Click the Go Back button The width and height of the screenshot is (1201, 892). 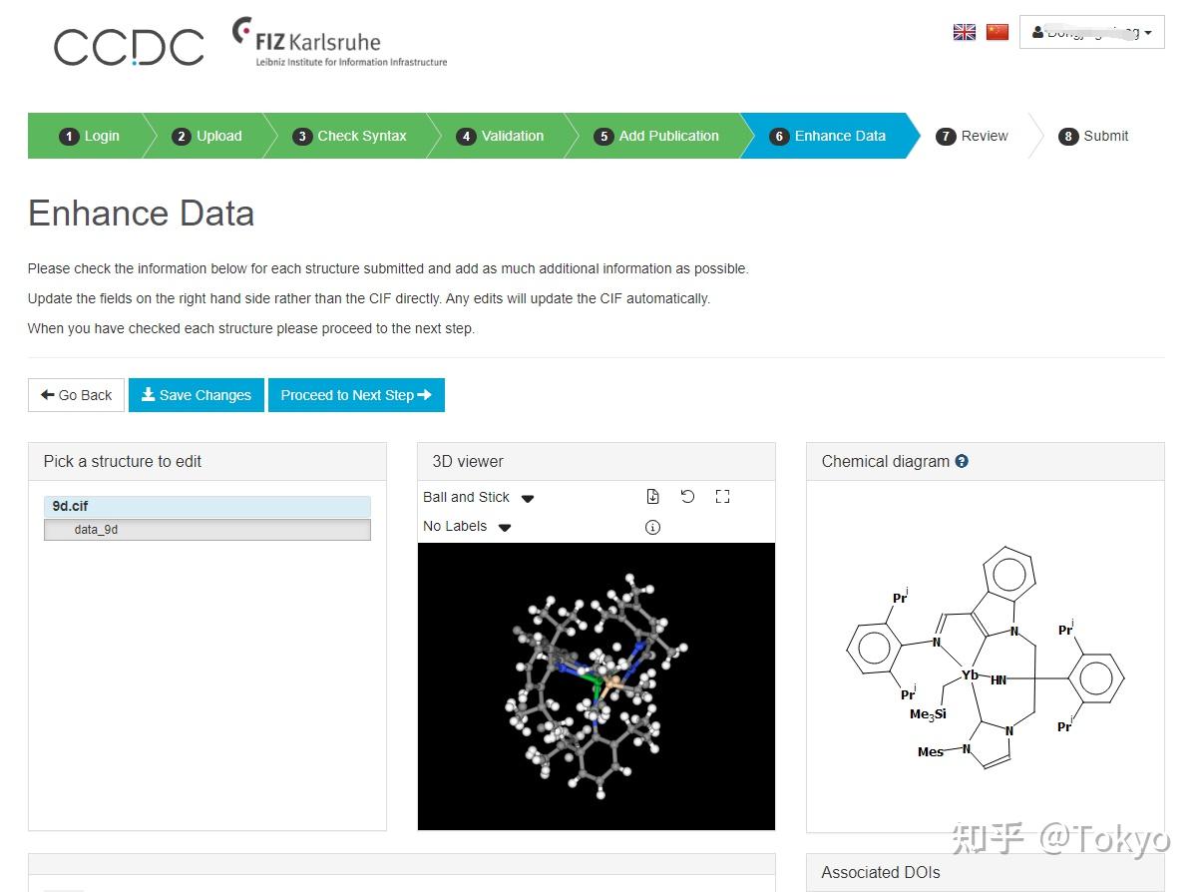pos(77,395)
